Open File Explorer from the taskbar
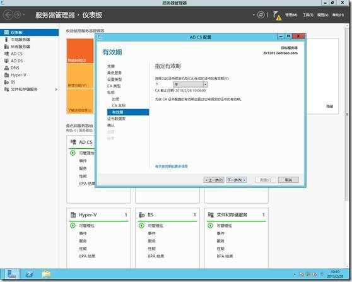Viewport: 352px width, 282px height. (x=46, y=274)
